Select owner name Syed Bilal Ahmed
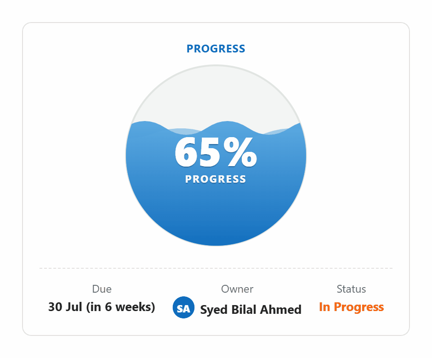The width and height of the screenshot is (432, 358). 251,310
